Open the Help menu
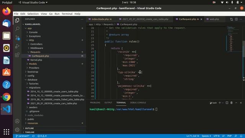The width and height of the screenshot is (245, 138). point(77,14)
